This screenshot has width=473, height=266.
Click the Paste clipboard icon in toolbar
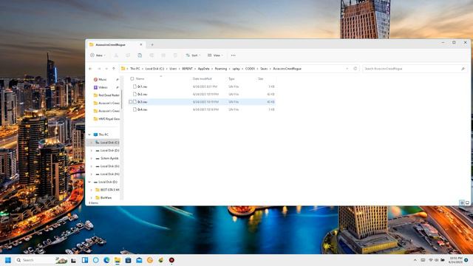point(140,55)
